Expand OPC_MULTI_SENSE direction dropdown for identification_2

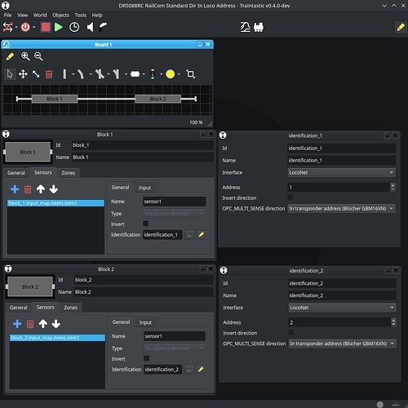[x=342, y=344]
